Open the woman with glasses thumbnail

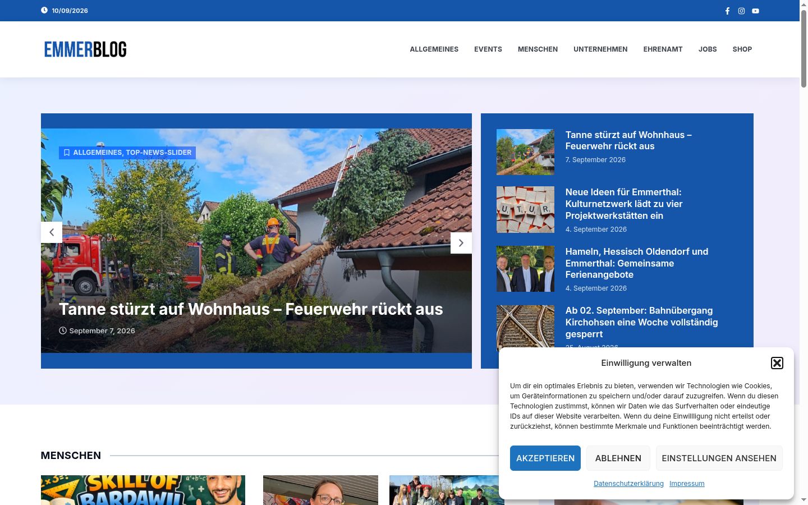[320, 490]
